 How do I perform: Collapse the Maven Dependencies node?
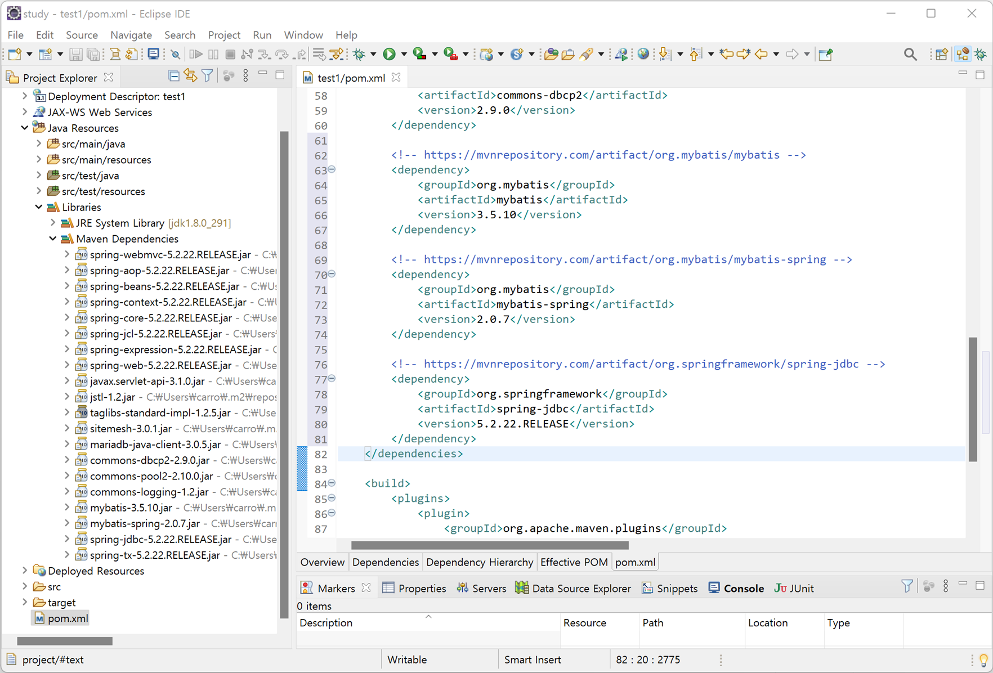point(53,239)
